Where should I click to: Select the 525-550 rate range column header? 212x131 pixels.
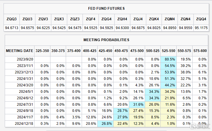pyautogui.click(x=169, y=51)
